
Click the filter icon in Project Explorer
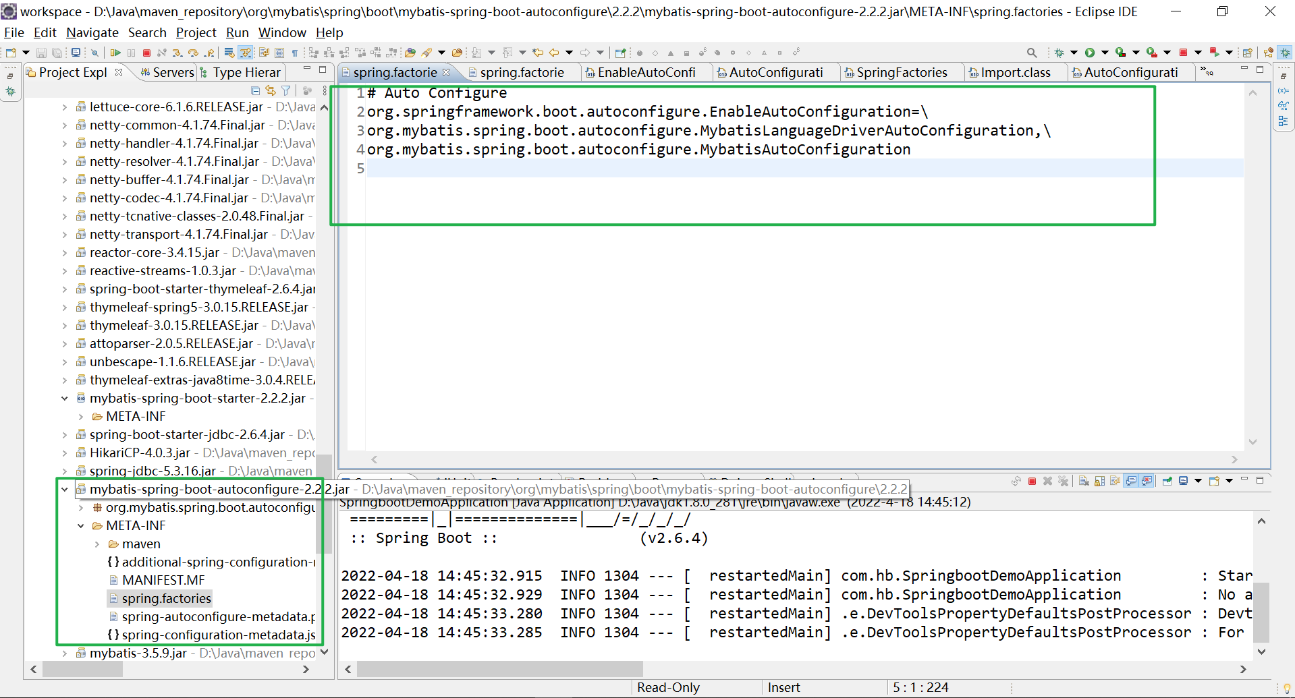coord(286,90)
